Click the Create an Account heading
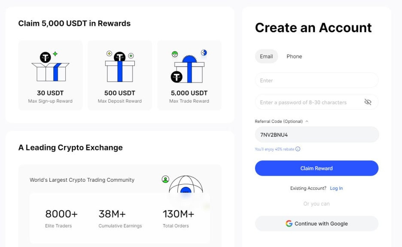 tap(313, 27)
